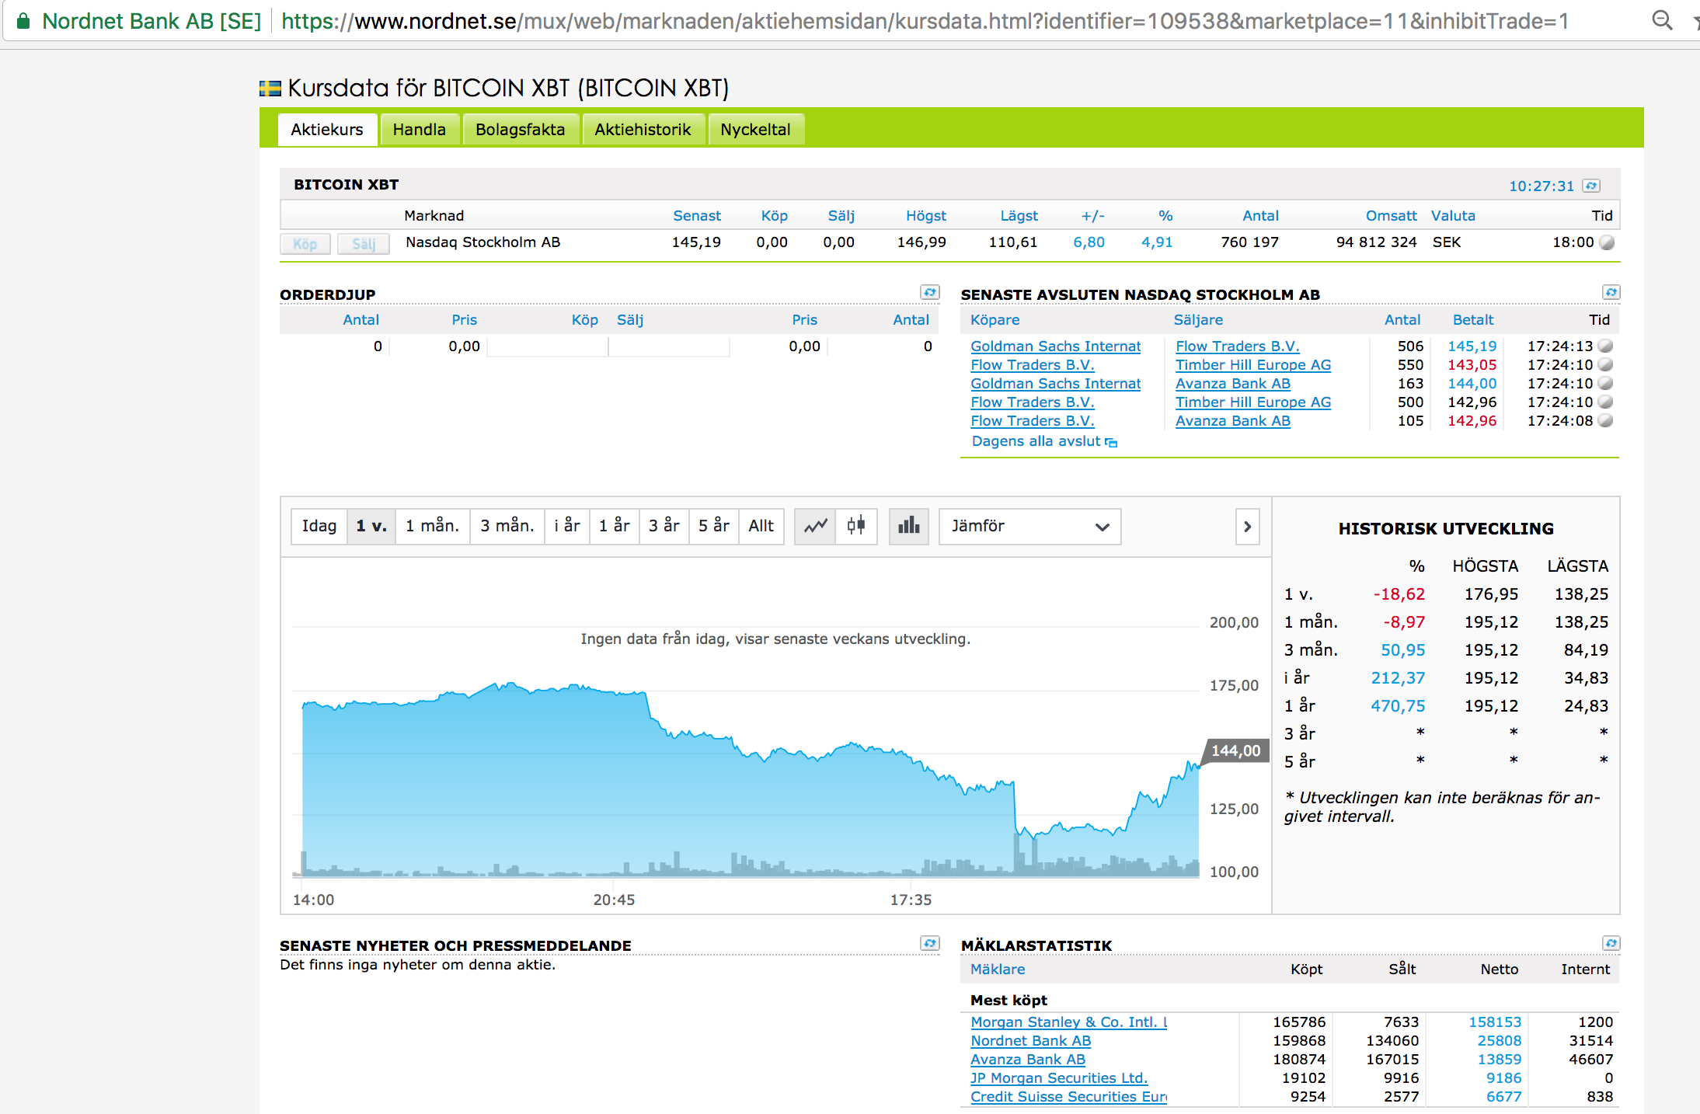Screen dimensions: 1700x1114
Task: Refresh the news and press release panel
Action: pyautogui.click(x=929, y=943)
